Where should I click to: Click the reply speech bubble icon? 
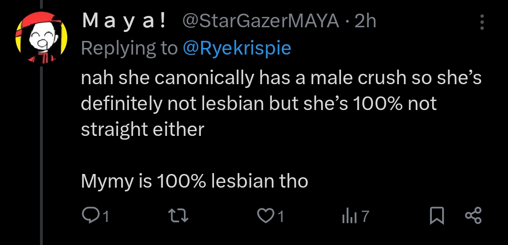pyautogui.click(x=89, y=216)
